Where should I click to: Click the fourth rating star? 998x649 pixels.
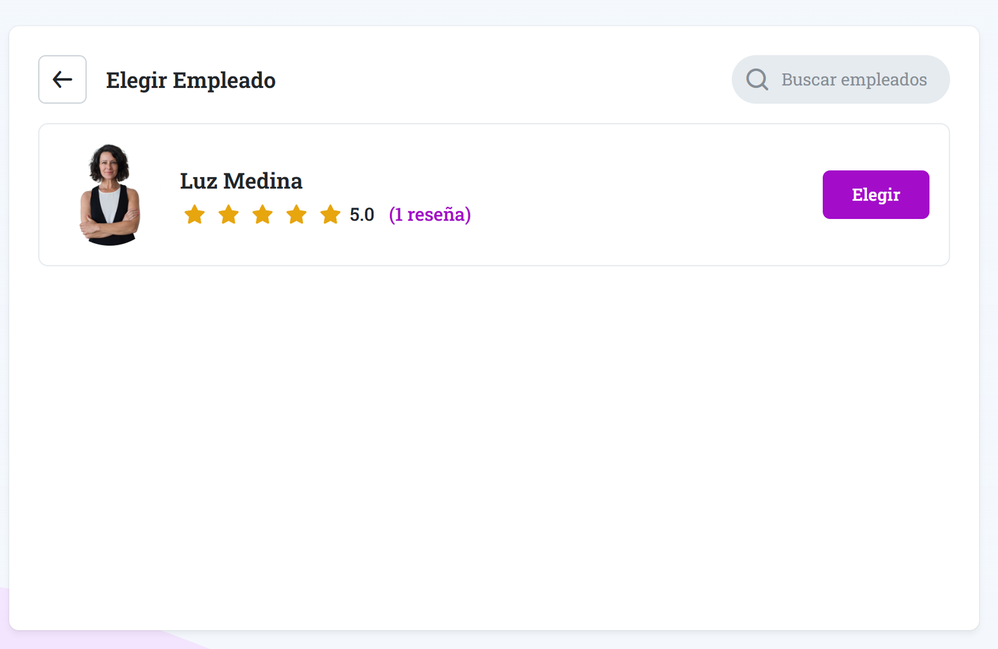(296, 215)
